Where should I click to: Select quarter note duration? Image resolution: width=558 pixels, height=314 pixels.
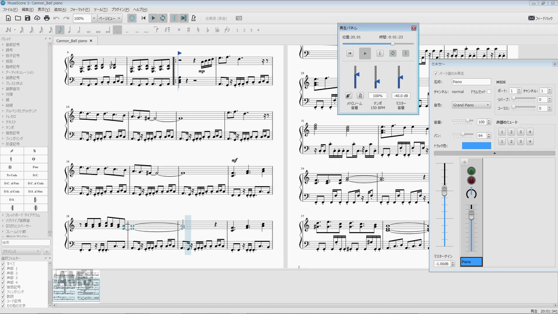coord(69,30)
